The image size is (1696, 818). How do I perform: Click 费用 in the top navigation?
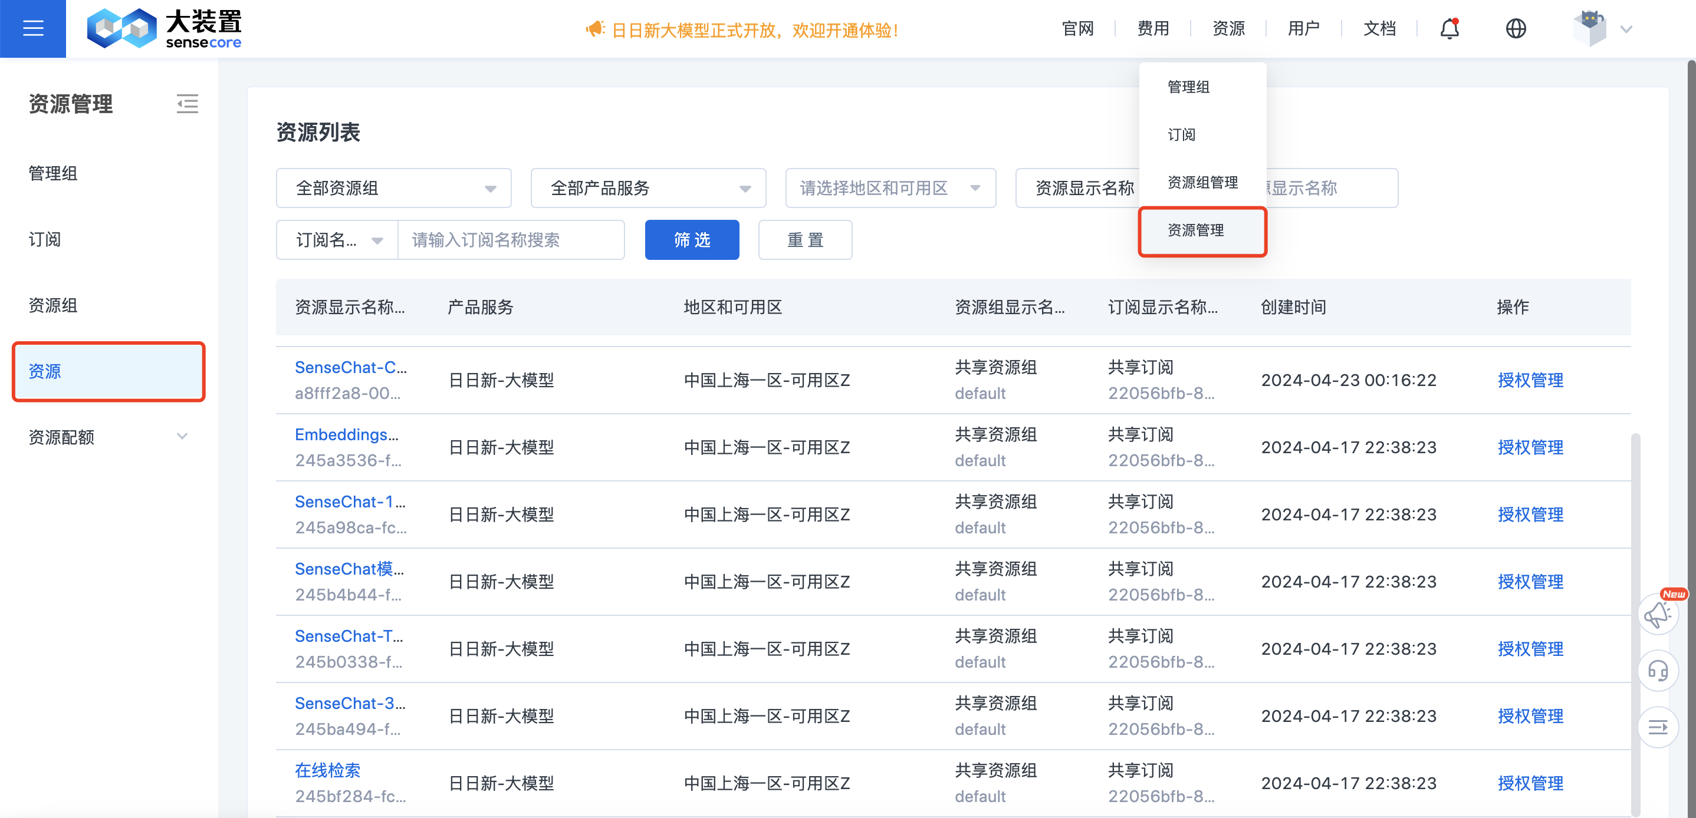coord(1153,28)
